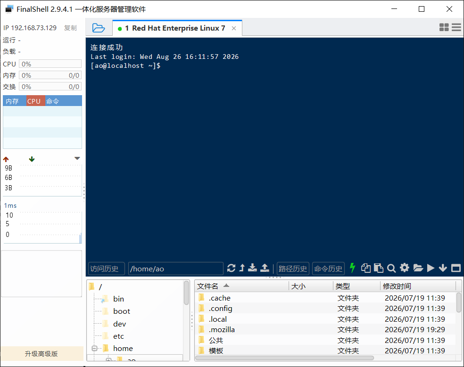Click the 升级高级版 upgrade button
Image resolution: width=464 pixels, height=367 pixels.
tap(41, 354)
